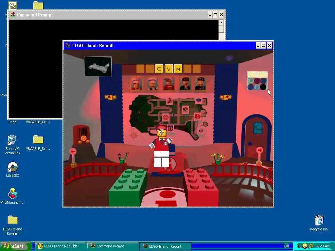Screen dimensions: 335x251
Task: Select the yellow M letter tile
Action: point(178,69)
